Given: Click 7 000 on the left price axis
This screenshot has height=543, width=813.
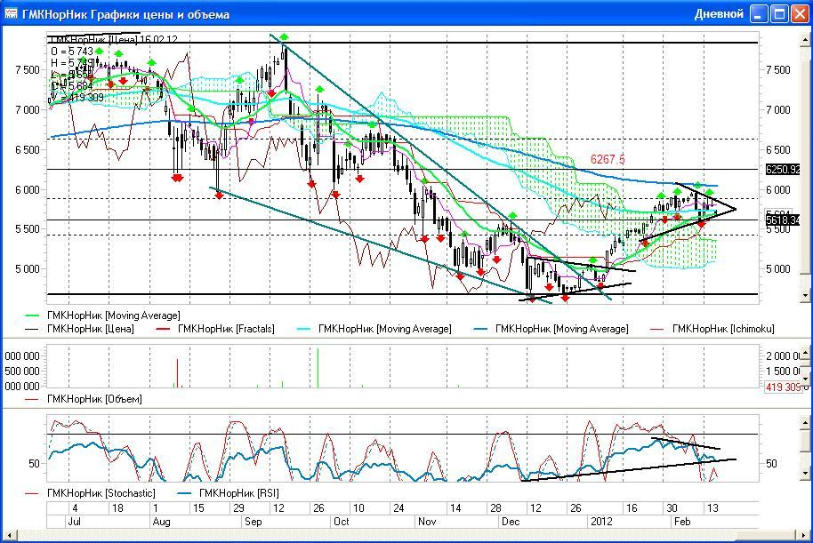Looking at the screenshot, I should tap(27, 110).
